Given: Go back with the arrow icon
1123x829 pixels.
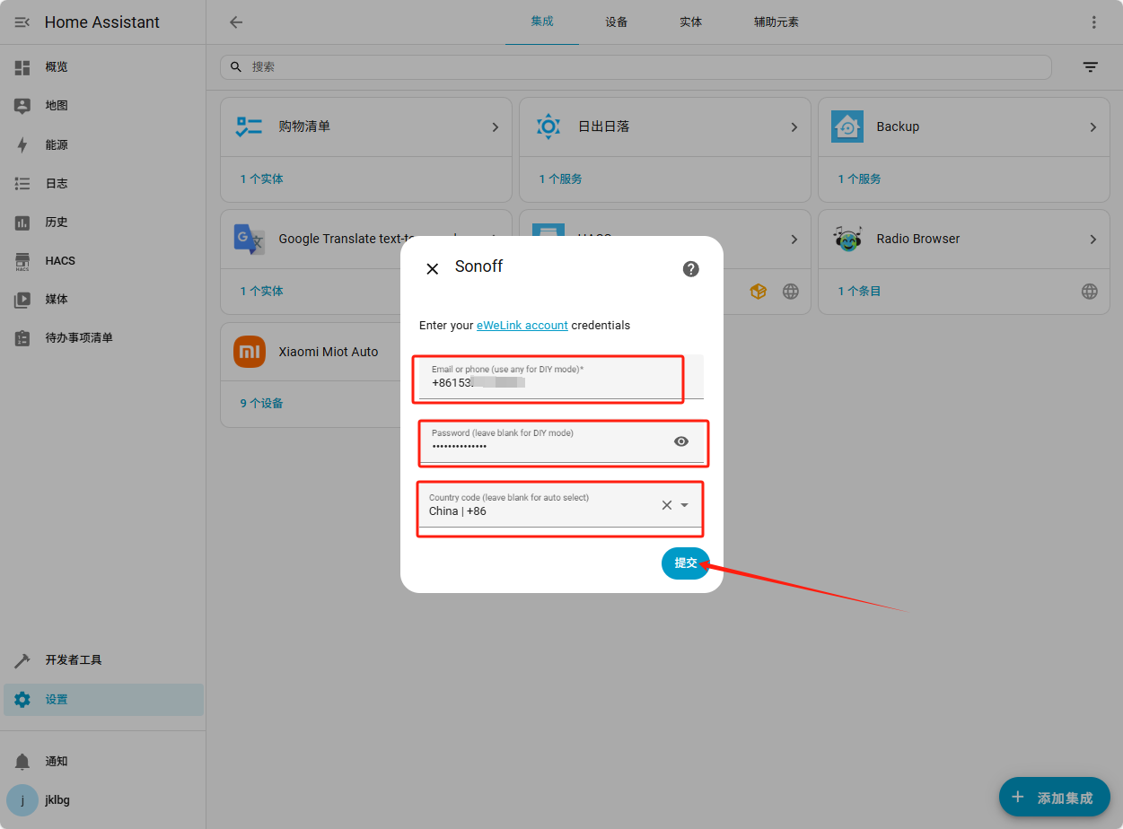Looking at the screenshot, I should [236, 22].
